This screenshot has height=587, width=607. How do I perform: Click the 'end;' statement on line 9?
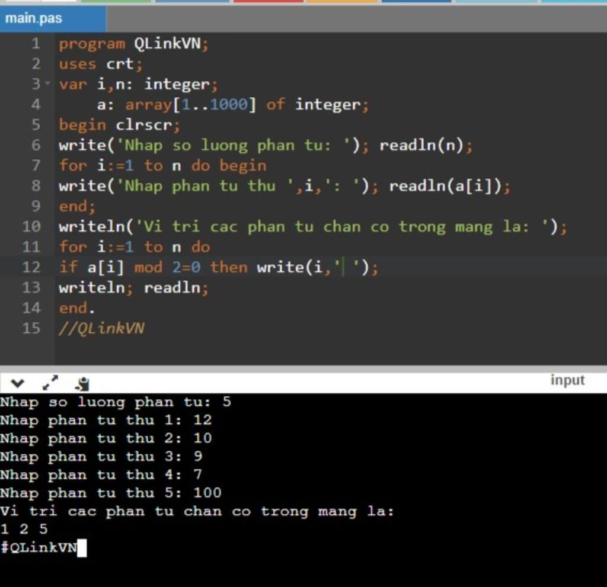tap(77, 206)
